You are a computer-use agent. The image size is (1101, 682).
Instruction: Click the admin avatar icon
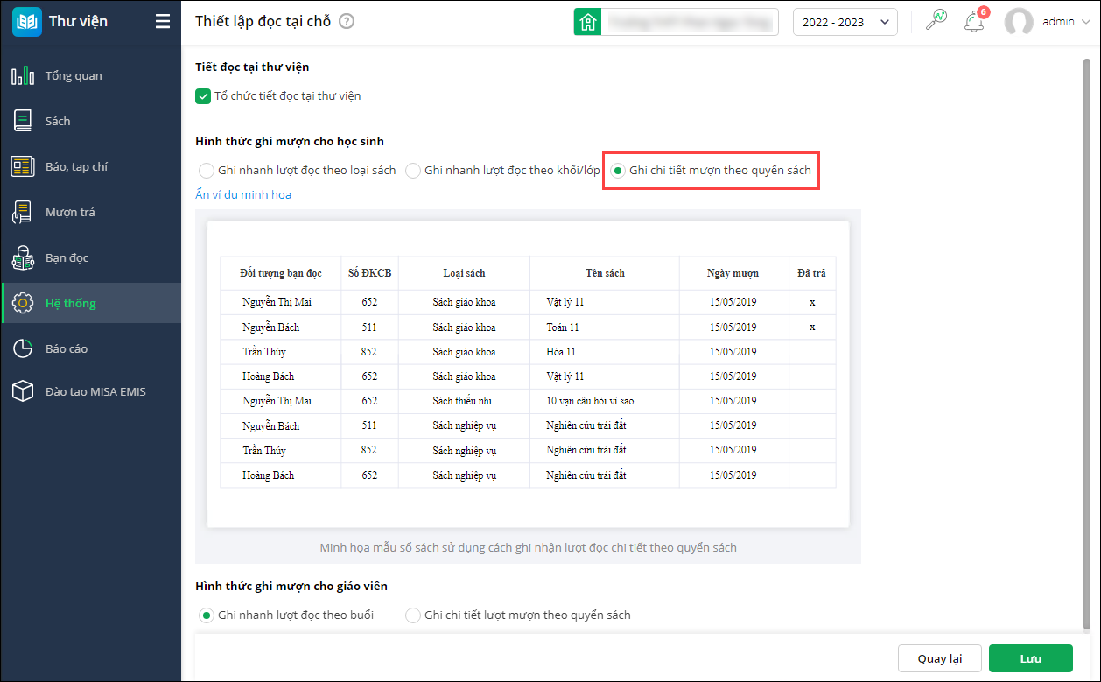pyautogui.click(x=1019, y=22)
